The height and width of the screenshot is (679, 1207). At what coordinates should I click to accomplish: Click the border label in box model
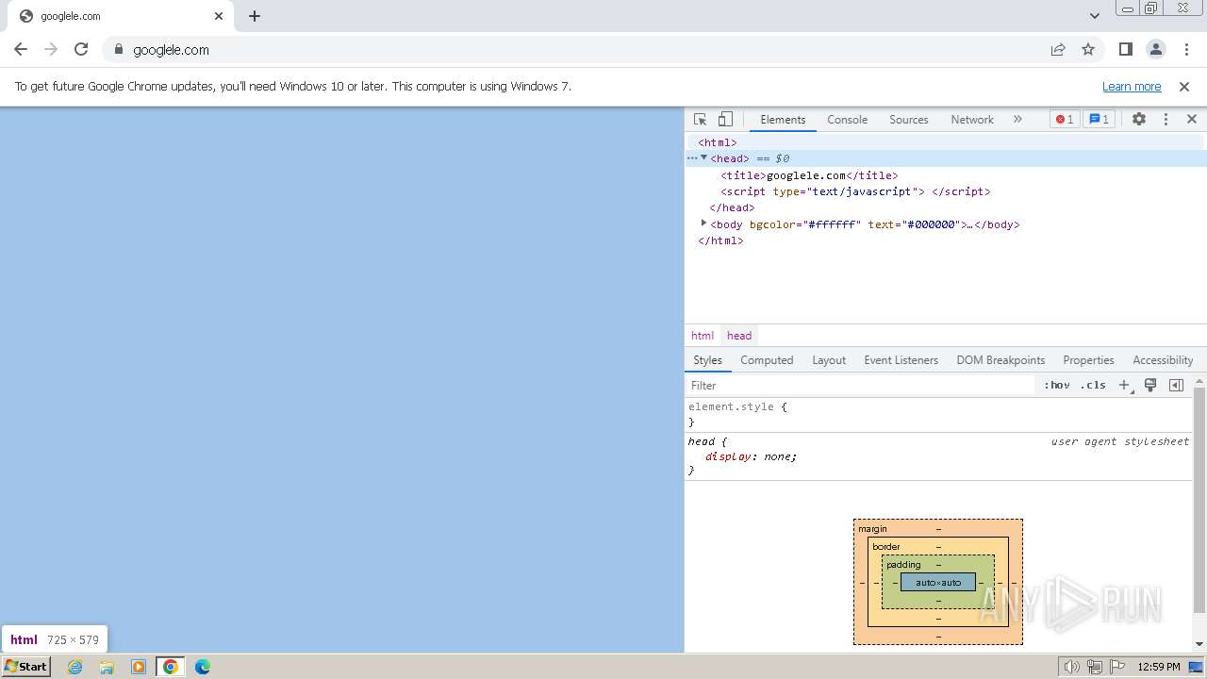coord(886,547)
